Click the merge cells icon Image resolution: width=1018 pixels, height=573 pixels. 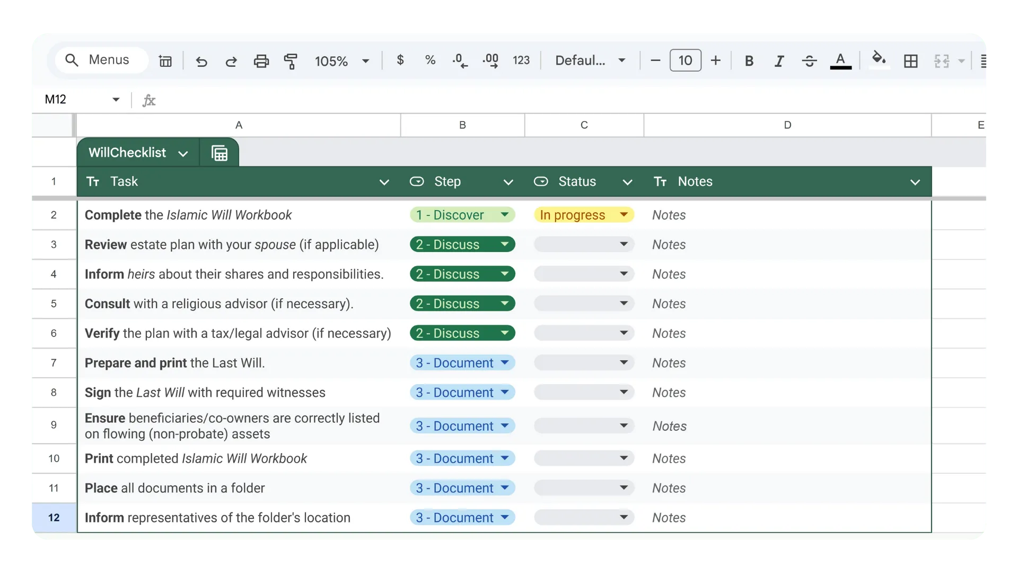942,61
